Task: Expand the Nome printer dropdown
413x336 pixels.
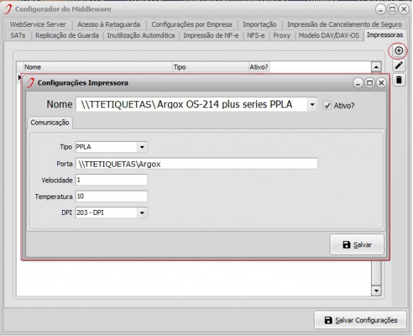Action: click(312, 105)
